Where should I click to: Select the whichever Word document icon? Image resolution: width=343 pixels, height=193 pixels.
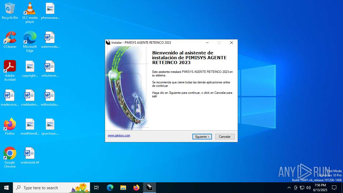(x=50, y=69)
